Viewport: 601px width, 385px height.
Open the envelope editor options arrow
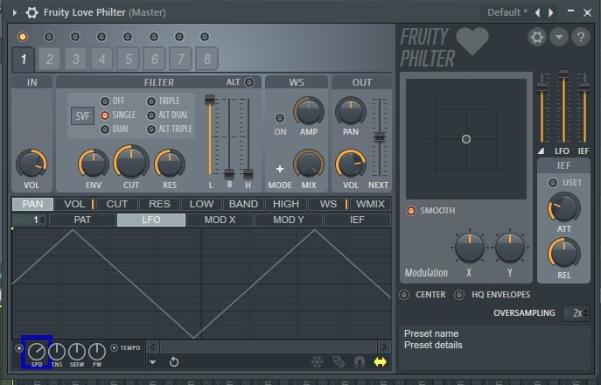click(152, 362)
